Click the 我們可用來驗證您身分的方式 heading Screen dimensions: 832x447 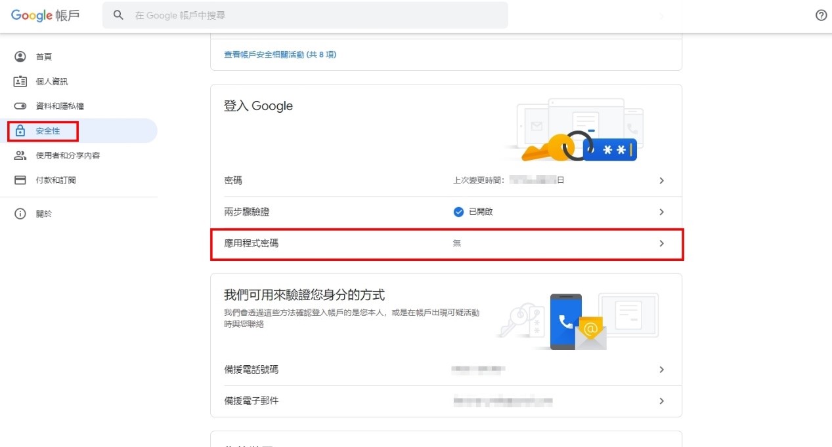[304, 294]
